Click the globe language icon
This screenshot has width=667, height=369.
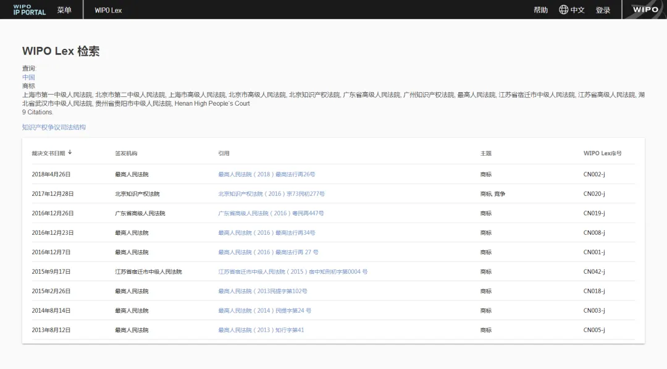(564, 9)
